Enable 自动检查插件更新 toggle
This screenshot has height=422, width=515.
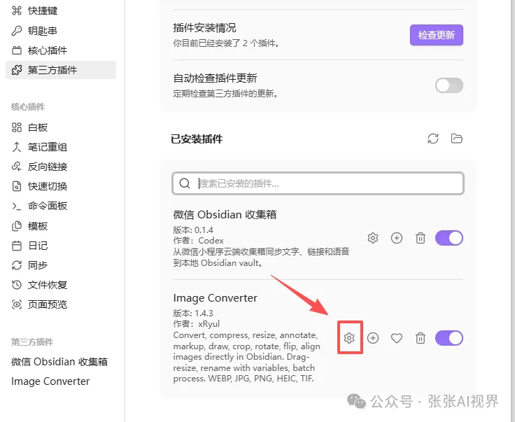tap(449, 85)
